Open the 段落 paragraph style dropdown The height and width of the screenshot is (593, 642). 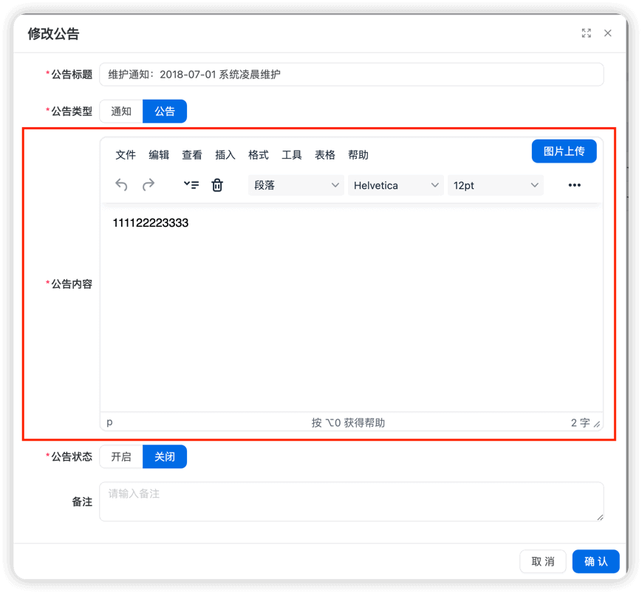[x=296, y=185]
